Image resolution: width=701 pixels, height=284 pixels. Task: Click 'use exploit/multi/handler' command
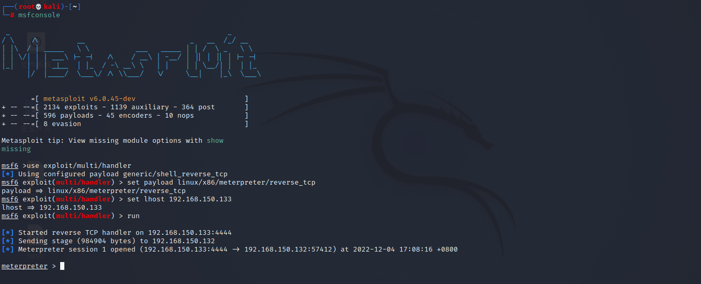pyautogui.click(x=79, y=166)
